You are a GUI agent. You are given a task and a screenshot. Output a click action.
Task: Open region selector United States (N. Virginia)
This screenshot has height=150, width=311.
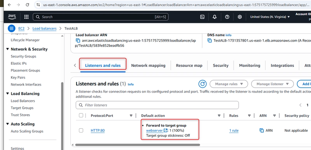click(x=270, y=17)
